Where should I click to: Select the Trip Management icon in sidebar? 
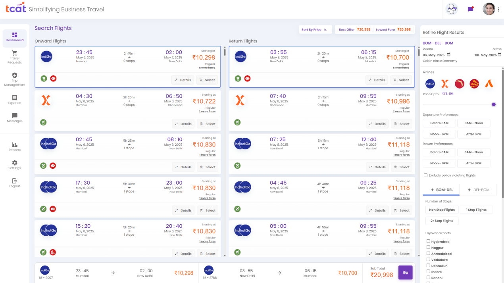point(14,78)
